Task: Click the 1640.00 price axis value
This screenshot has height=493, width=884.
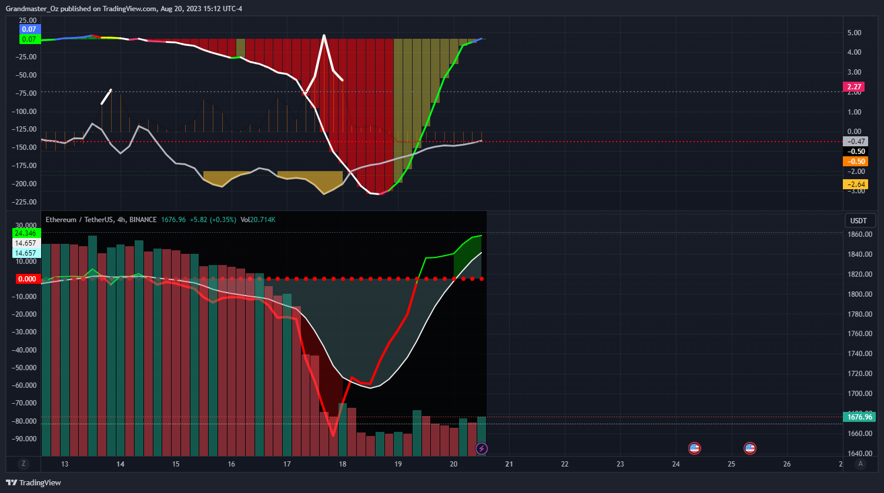Action: [859, 454]
